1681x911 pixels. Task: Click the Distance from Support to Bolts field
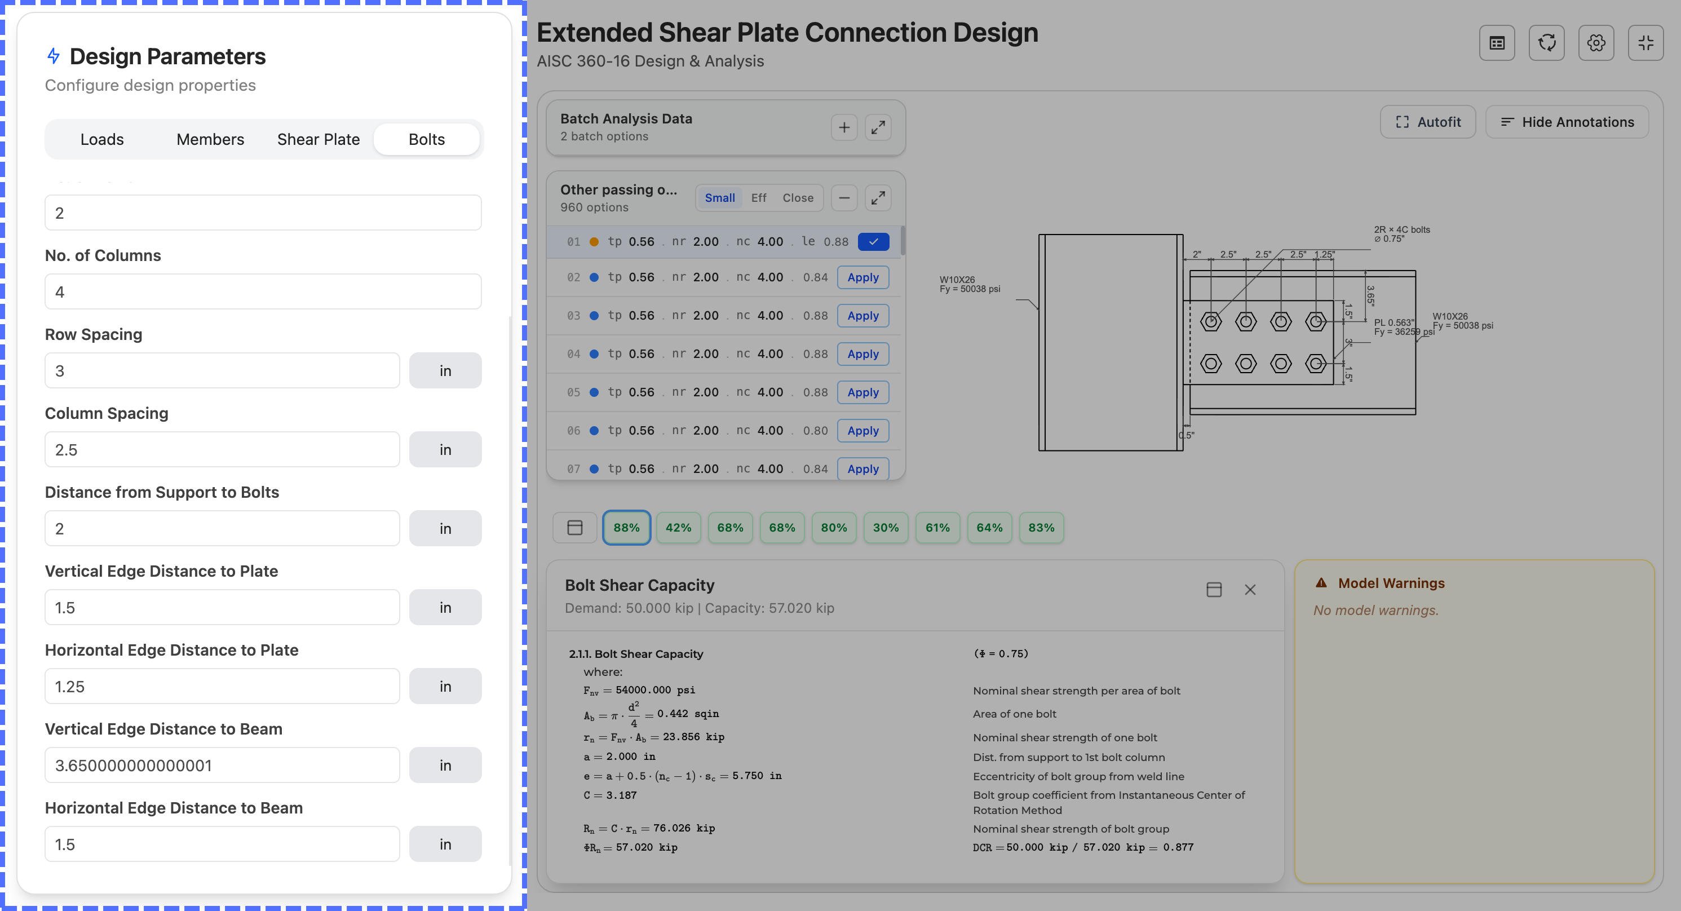point(222,529)
